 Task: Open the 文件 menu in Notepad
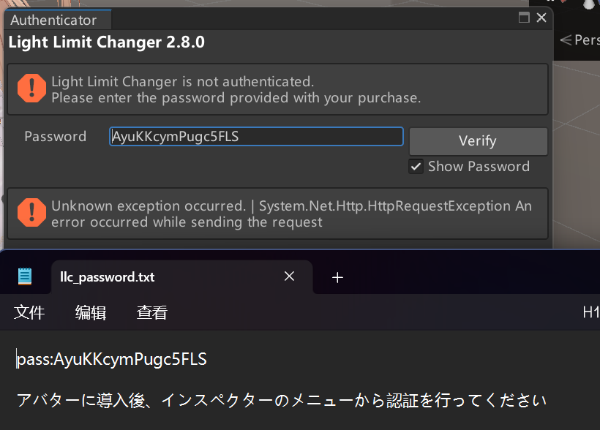pyautogui.click(x=29, y=312)
